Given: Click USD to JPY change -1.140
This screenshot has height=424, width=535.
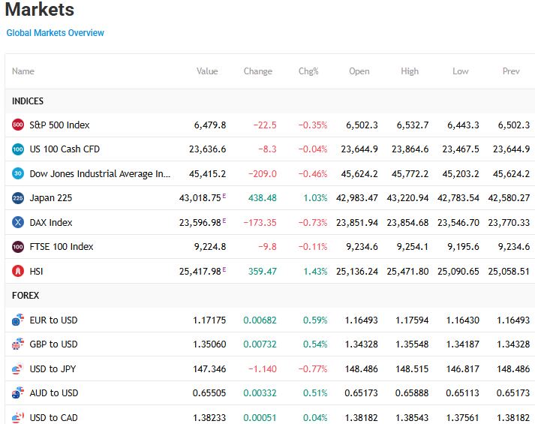Looking at the screenshot, I should click(x=263, y=369).
